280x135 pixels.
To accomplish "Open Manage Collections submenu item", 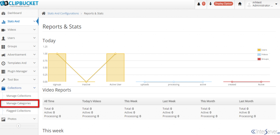I will point(19,96).
